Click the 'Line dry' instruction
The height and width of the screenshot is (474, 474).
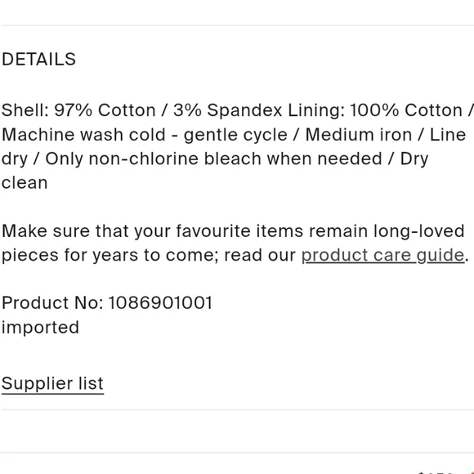(447, 135)
